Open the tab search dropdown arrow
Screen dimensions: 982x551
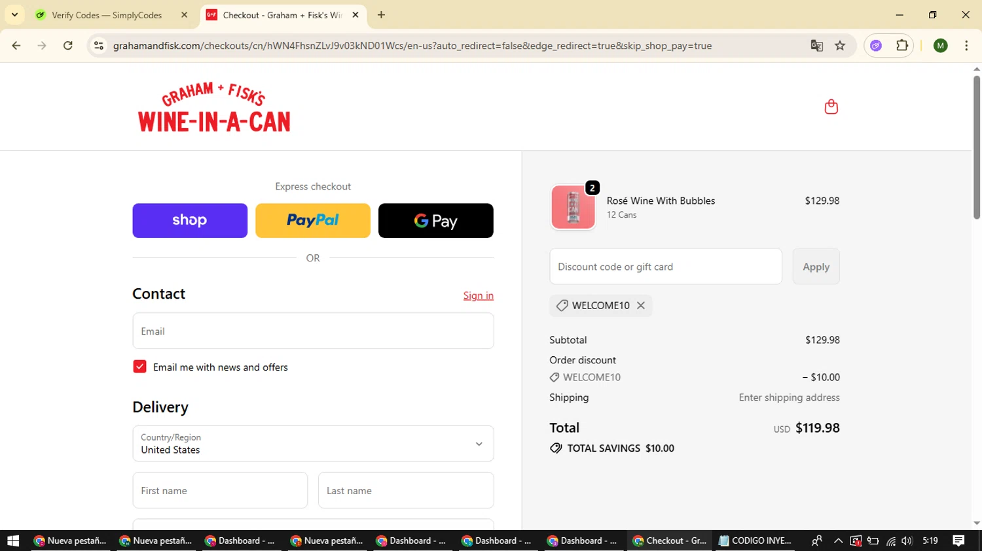tap(14, 15)
